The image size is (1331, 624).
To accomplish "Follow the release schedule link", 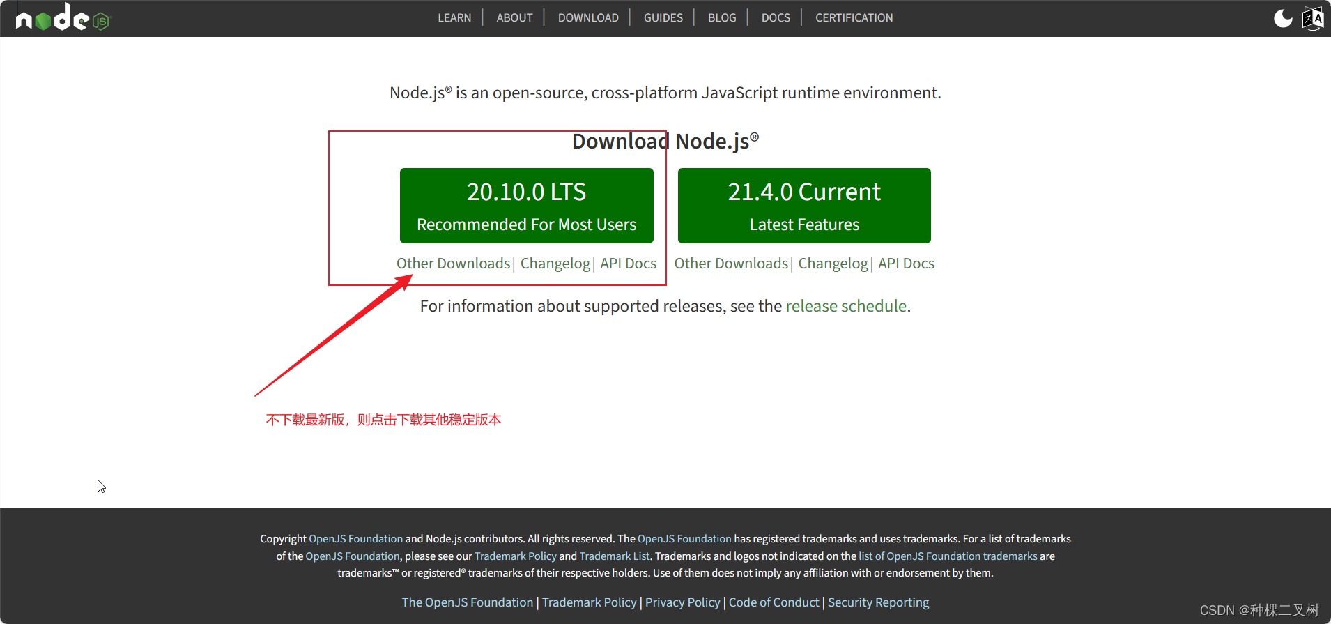I will (846, 306).
